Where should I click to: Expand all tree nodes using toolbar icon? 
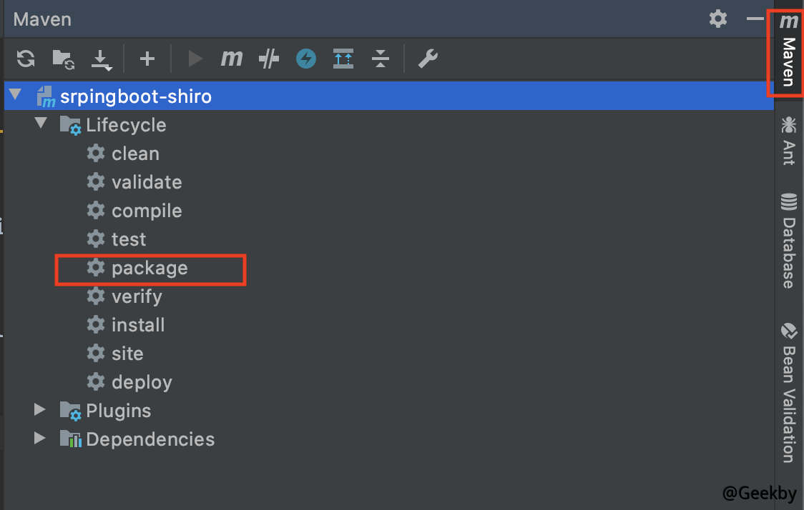click(x=343, y=59)
